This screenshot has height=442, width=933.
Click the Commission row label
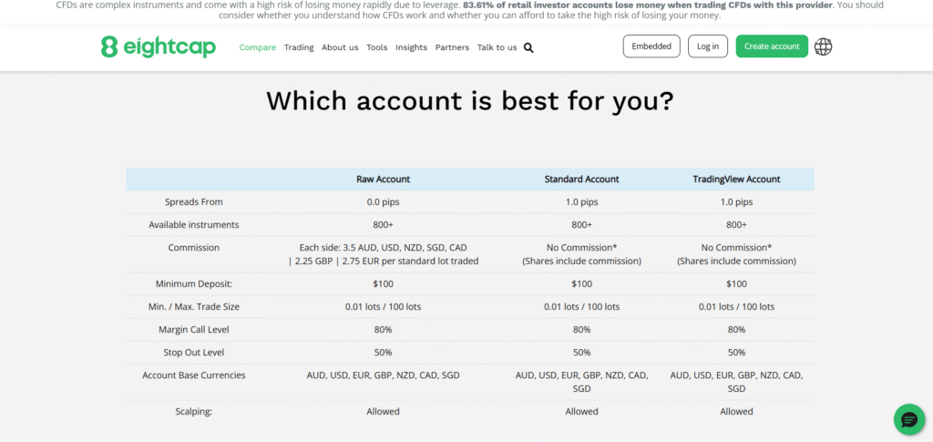click(x=194, y=248)
